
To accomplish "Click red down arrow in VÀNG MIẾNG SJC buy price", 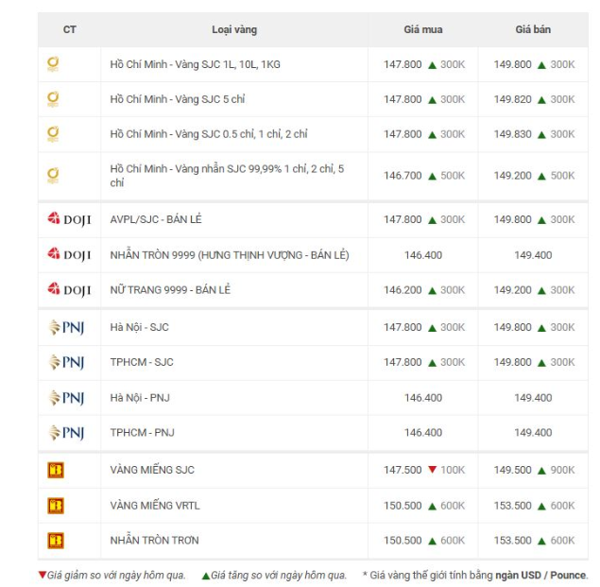I will 432,470.
